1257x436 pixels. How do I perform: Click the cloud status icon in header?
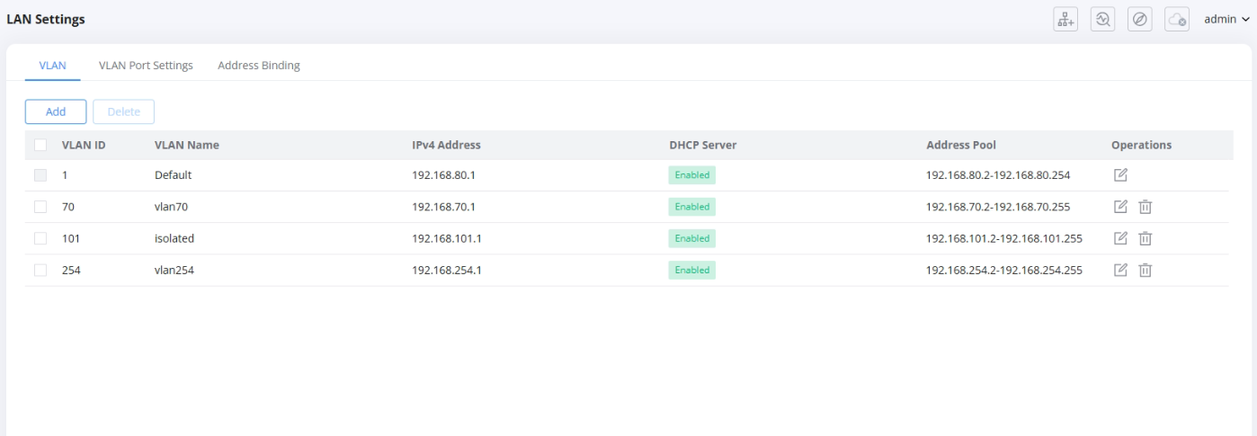1177,20
